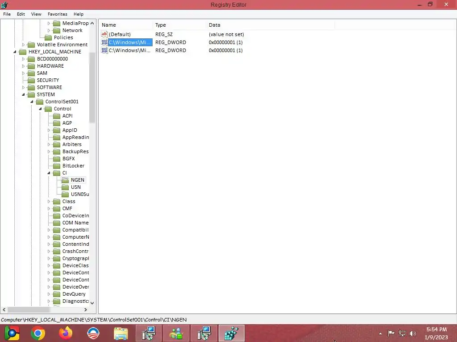Screen dimensions: 457x342
Task: Click the volume speaker tray icon
Action: coord(413,334)
